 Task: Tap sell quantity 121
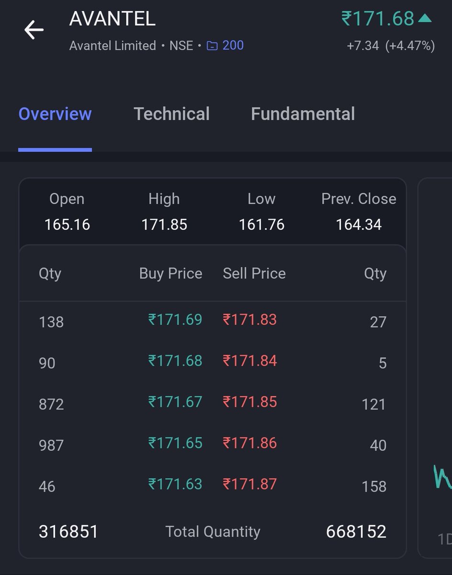click(374, 404)
